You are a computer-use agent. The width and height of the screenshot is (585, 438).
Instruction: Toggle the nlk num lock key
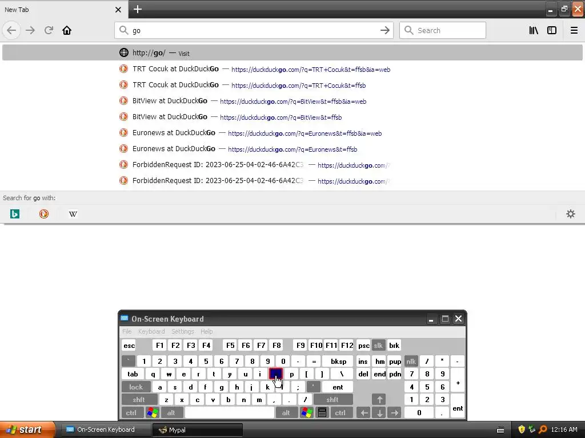pyautogui.click(x=411, y=361)
